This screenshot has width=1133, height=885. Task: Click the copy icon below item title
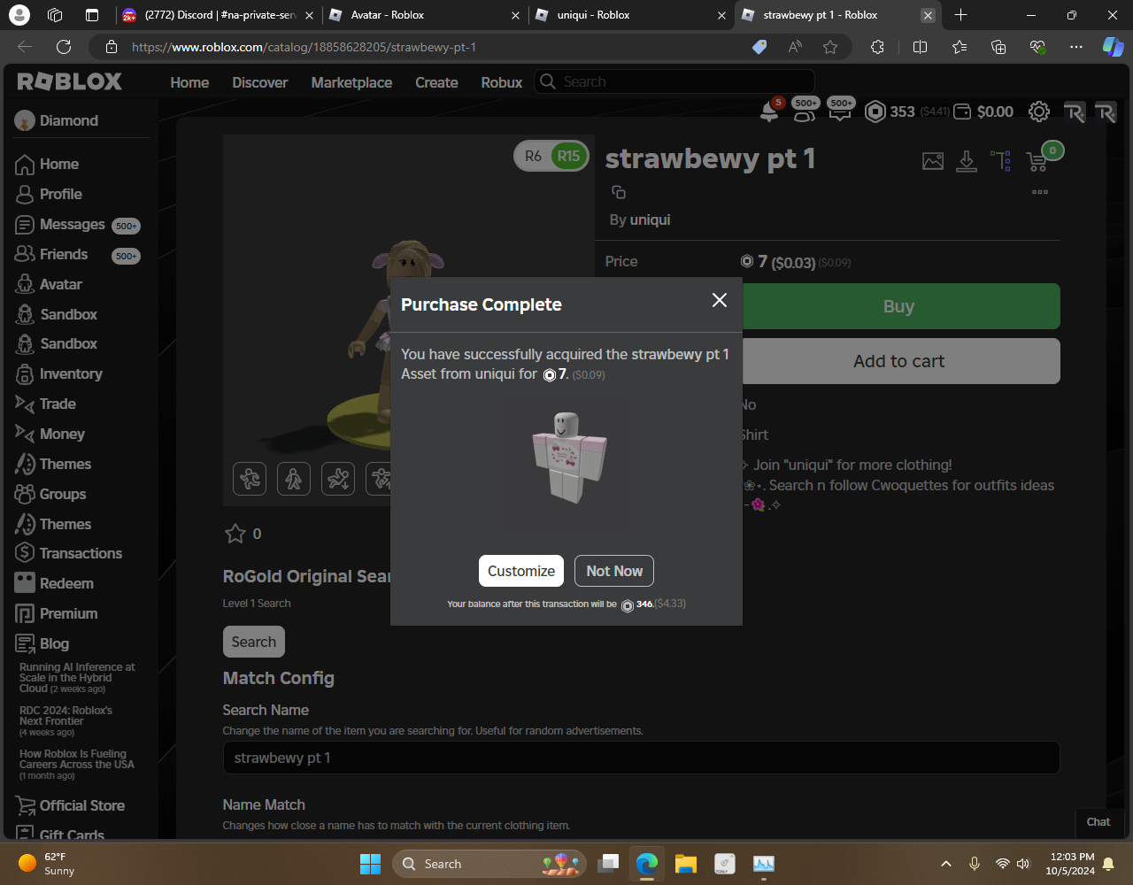(619, 192)
